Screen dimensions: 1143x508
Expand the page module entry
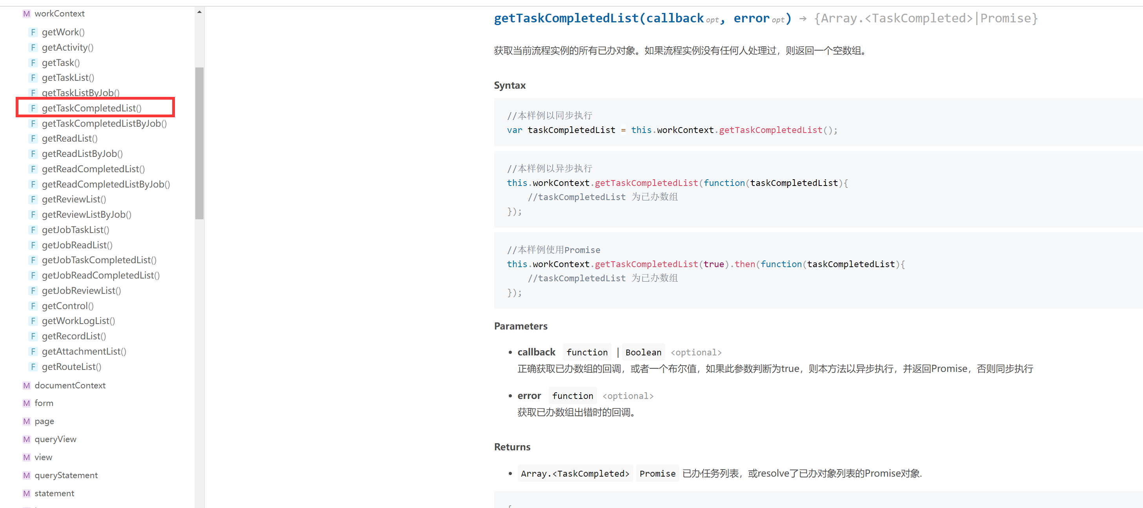(x=44, y=421)
